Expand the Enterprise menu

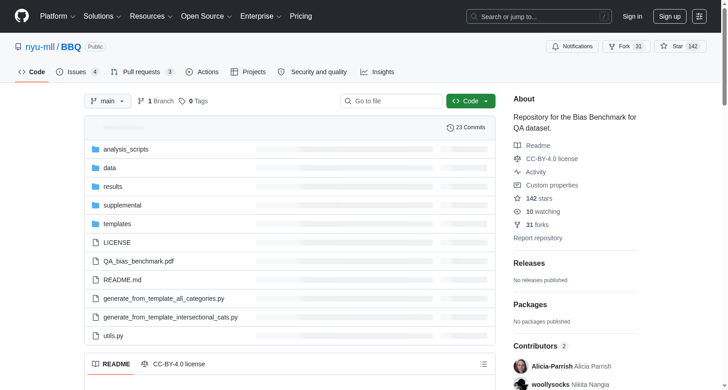click(261, 16)
